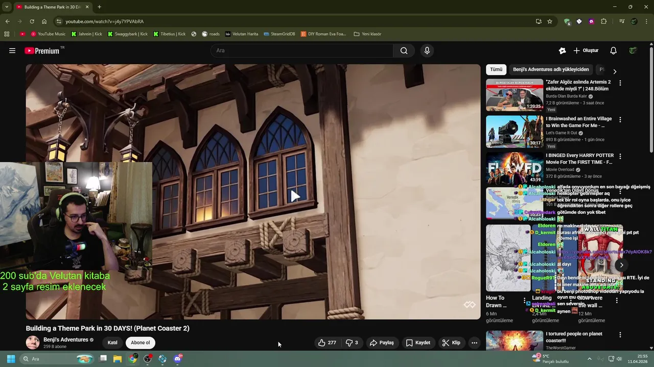The image size is (654, 367).
Task: Show next filter chips with arrow
Action: 615,71
